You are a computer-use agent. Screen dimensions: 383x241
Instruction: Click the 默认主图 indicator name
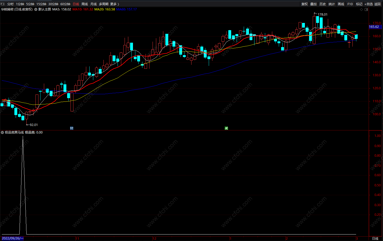(45, 9)
